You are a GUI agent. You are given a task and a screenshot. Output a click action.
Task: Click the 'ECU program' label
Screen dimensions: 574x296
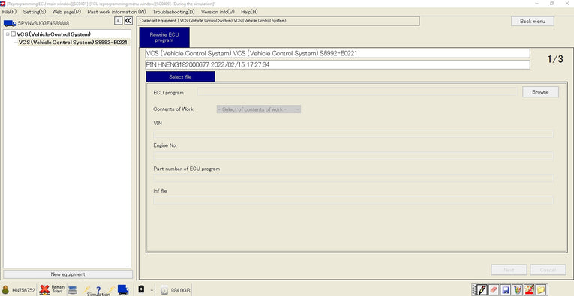click(x=168, y=93)
